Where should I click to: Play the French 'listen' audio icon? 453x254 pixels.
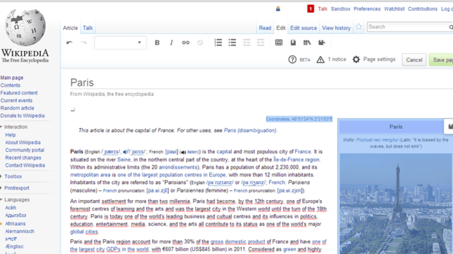[183, 152]
